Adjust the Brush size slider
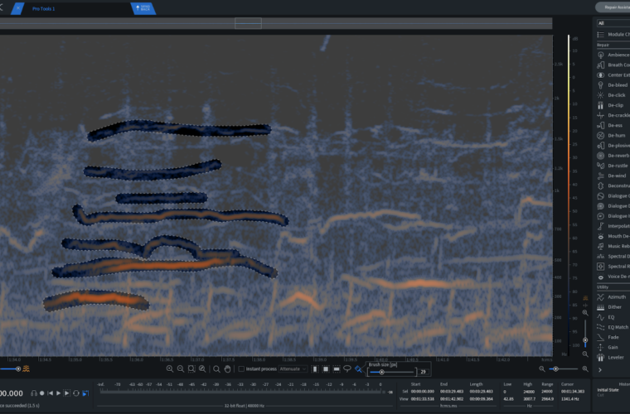Screen dimensions: 630x414 click(x=381, y=372)
